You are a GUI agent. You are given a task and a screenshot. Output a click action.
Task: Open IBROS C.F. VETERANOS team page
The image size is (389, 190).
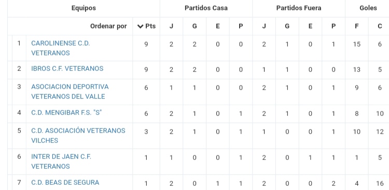coord(67,69)
